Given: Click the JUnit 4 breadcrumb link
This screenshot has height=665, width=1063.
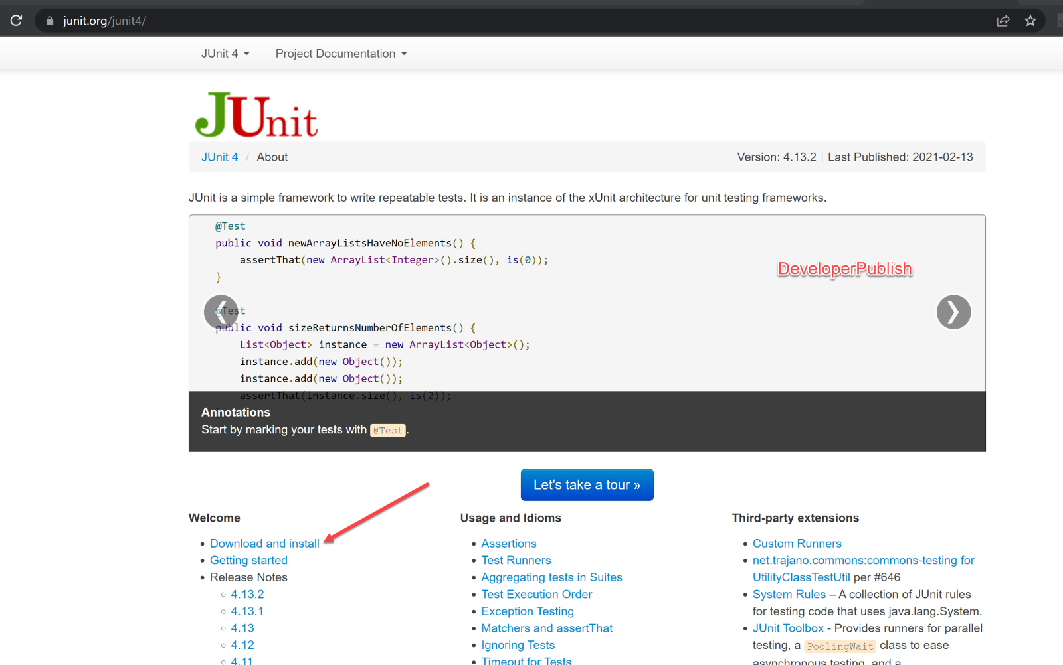Looking at the screenshot, I should click(220, 157).
